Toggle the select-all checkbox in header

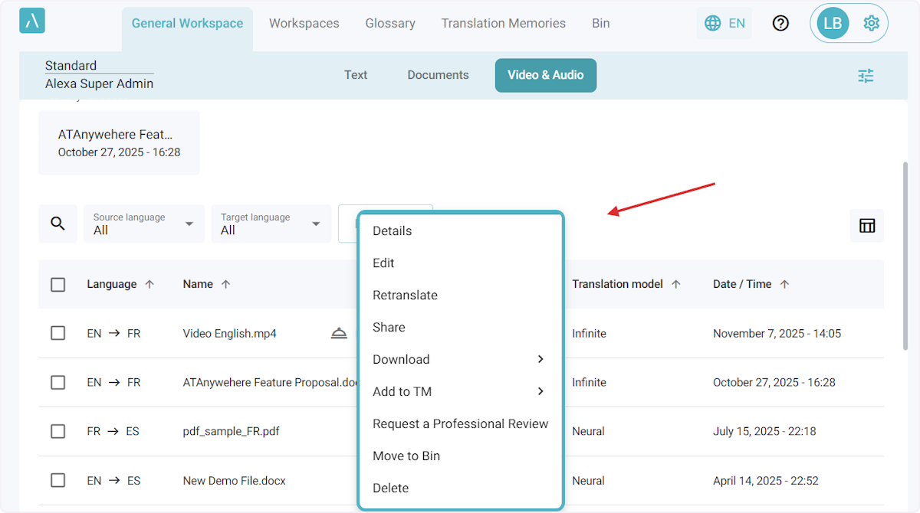tap(58, 285)
